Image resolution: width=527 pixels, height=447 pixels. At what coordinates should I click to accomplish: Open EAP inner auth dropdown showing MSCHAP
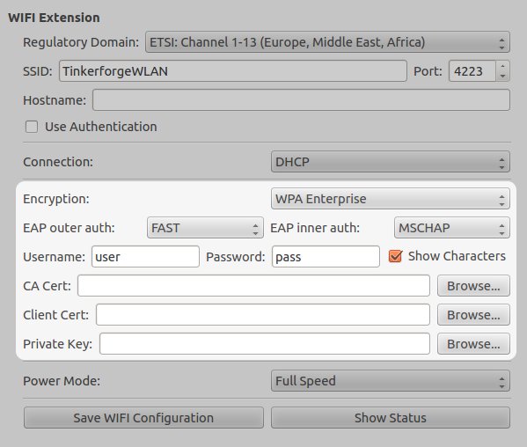(x=451, y=228)
